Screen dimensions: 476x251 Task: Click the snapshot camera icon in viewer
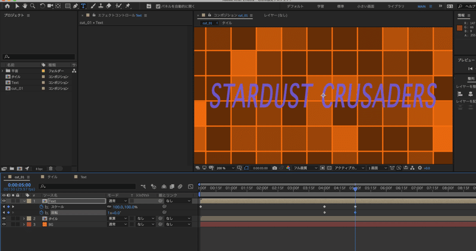tap(274, 168)
